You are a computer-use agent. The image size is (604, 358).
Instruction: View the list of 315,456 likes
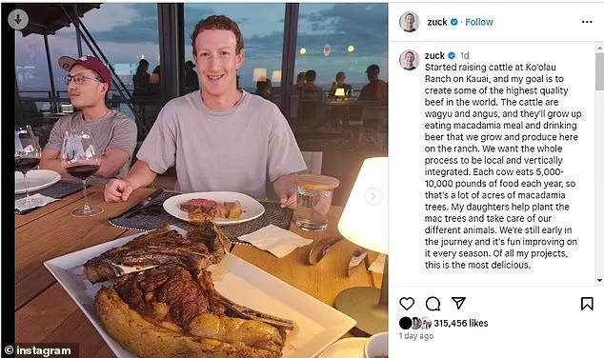pos(461,323)
